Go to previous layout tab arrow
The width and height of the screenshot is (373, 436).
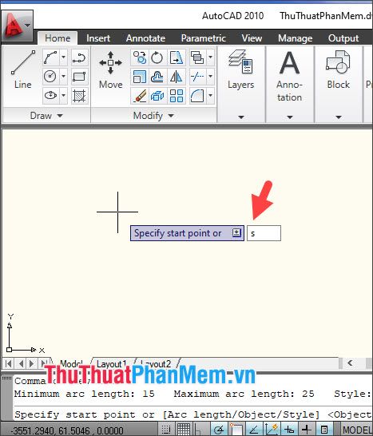click(x=21, y=363)
